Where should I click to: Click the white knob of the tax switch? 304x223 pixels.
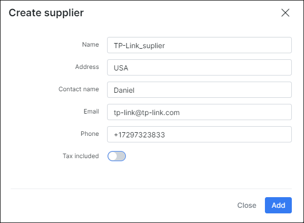click(x=113, y=156)
